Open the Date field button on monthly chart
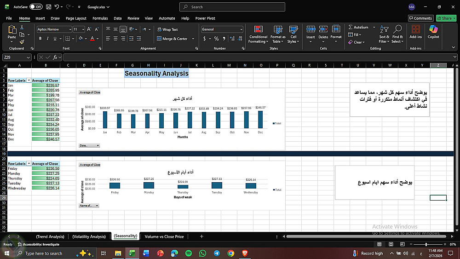Screen dimensions: 460x259 [x=89, y=145]
